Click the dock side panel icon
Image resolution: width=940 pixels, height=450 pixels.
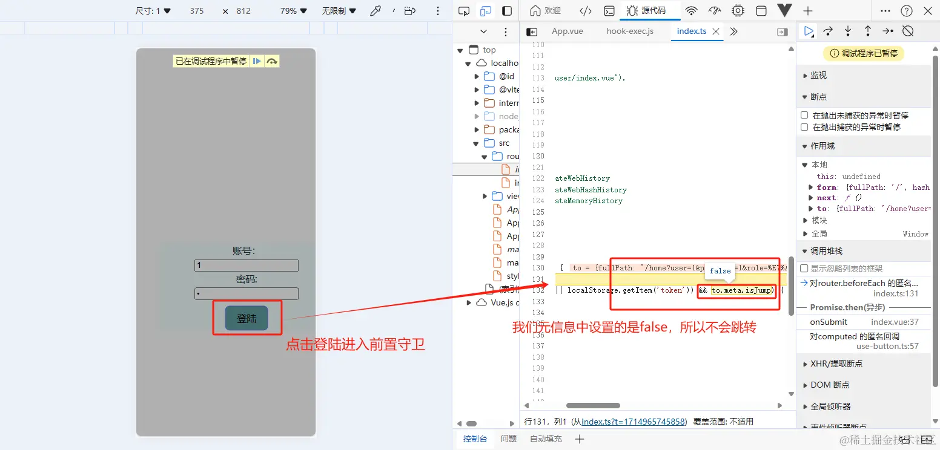[507, 11]
